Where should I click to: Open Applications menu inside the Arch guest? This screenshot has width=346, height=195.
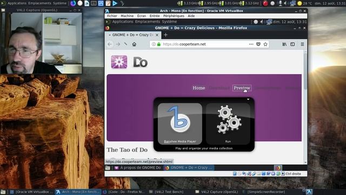[123, 22]
